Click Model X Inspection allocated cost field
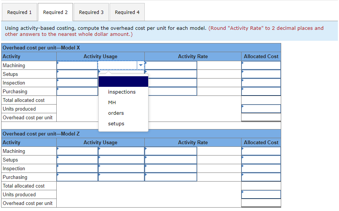Screen dimensions: 339x211 click(261, 83)
